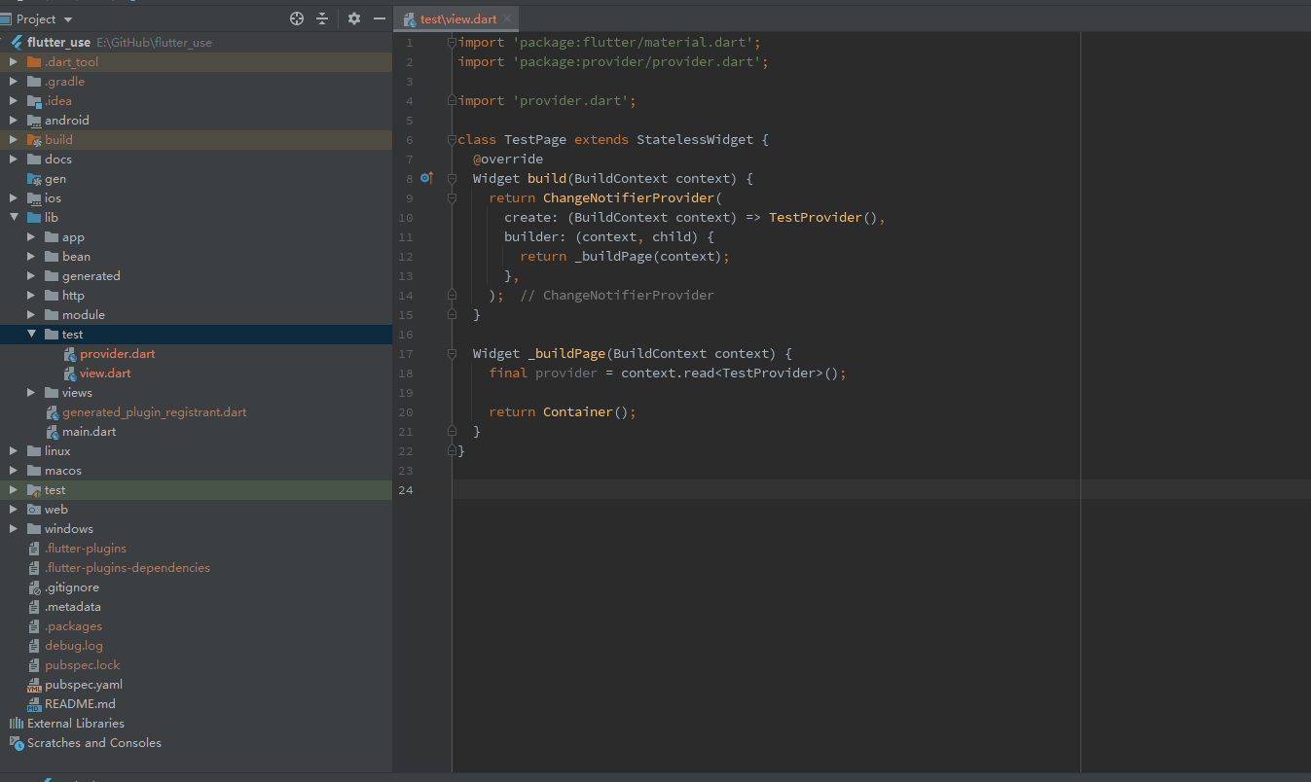This screenshot has height=782, width=1311.
Task: Click the override gutter icon on line 8
Action: (x=426, y=178)
